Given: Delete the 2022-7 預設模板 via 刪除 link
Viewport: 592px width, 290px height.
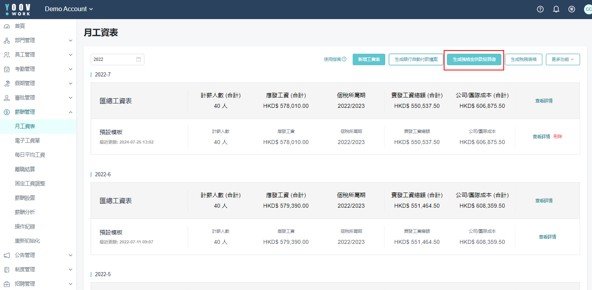Looking at the screenshot, I should click(x=557, y=136).
